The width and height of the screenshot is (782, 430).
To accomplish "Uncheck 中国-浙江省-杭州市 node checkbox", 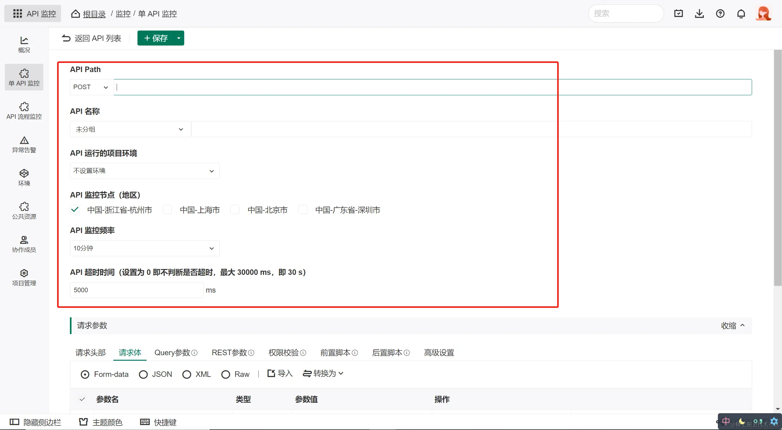I will pyautogui.click(x=75, y=210).
